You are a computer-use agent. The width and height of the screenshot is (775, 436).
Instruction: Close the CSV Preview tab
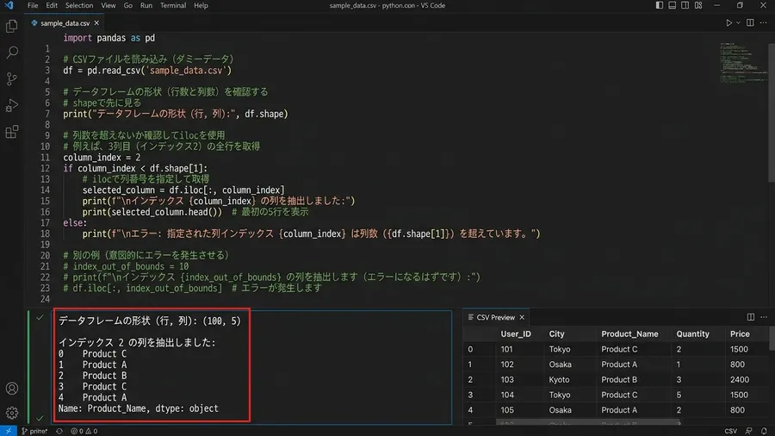[522, 317]
